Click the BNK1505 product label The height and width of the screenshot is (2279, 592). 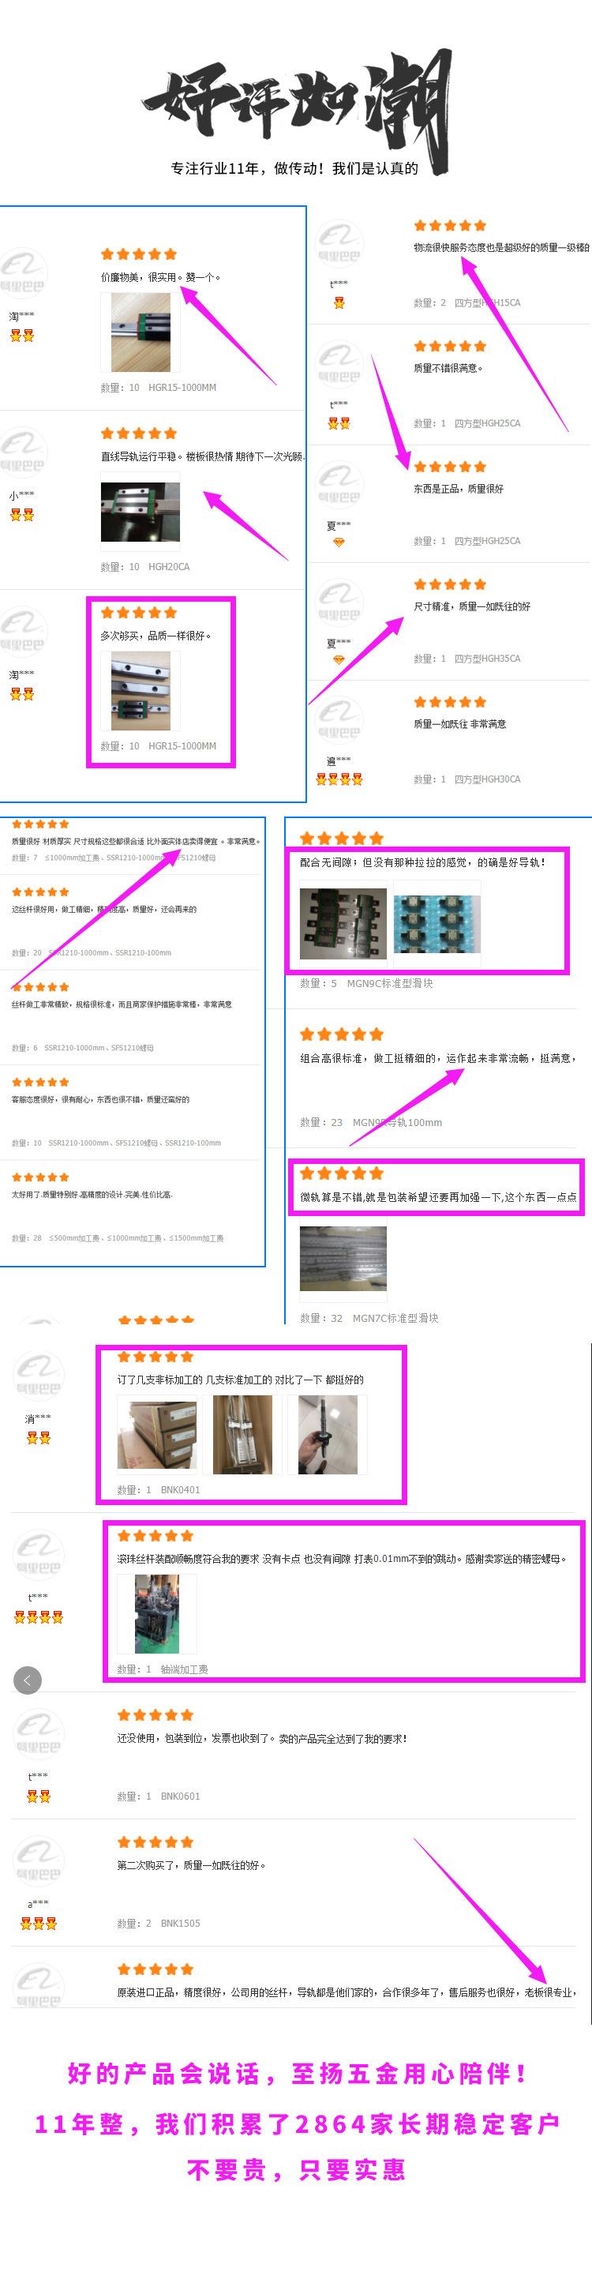click(x=181, y=1923)
